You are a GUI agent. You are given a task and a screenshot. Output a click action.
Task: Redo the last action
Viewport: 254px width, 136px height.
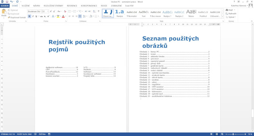pos(17,2)
